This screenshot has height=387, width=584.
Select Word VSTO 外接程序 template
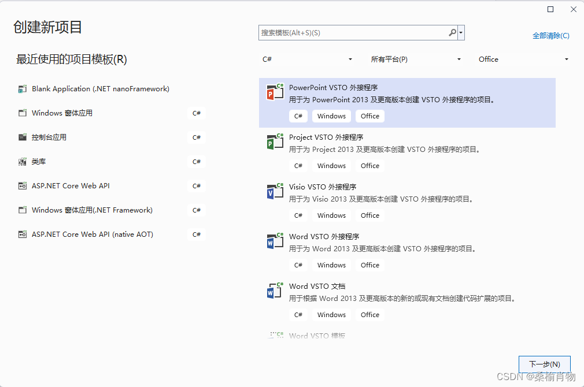(x=407, y=252)
